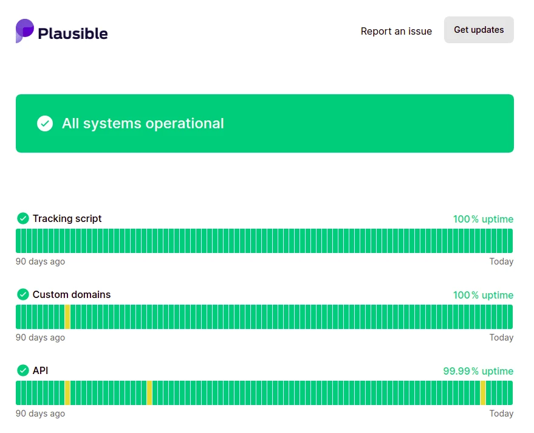This screenshot has height=433, width=534.
Task: Click the 99.99% uptime label for API
Action: click(478, 371)
